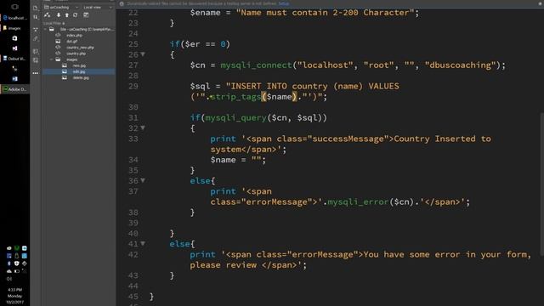Click "Country Inserted to" text on line 33
The height and width of the screenshot is (306, 544).
[442, 139]
